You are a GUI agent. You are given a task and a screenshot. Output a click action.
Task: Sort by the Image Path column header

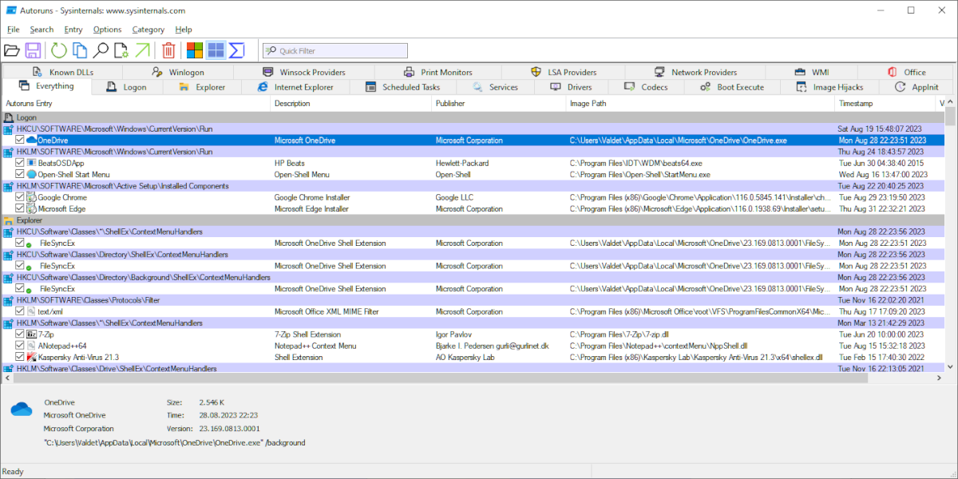700,104
